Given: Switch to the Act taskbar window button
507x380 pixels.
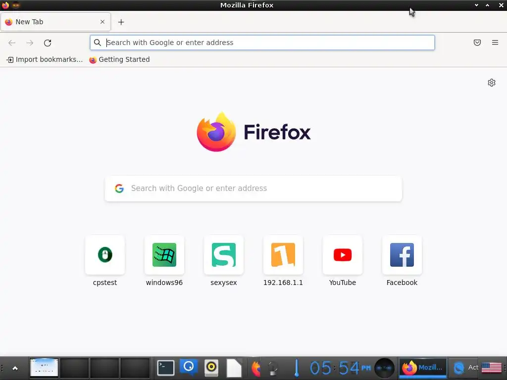Looking at the screenshot, I should 464,368.
